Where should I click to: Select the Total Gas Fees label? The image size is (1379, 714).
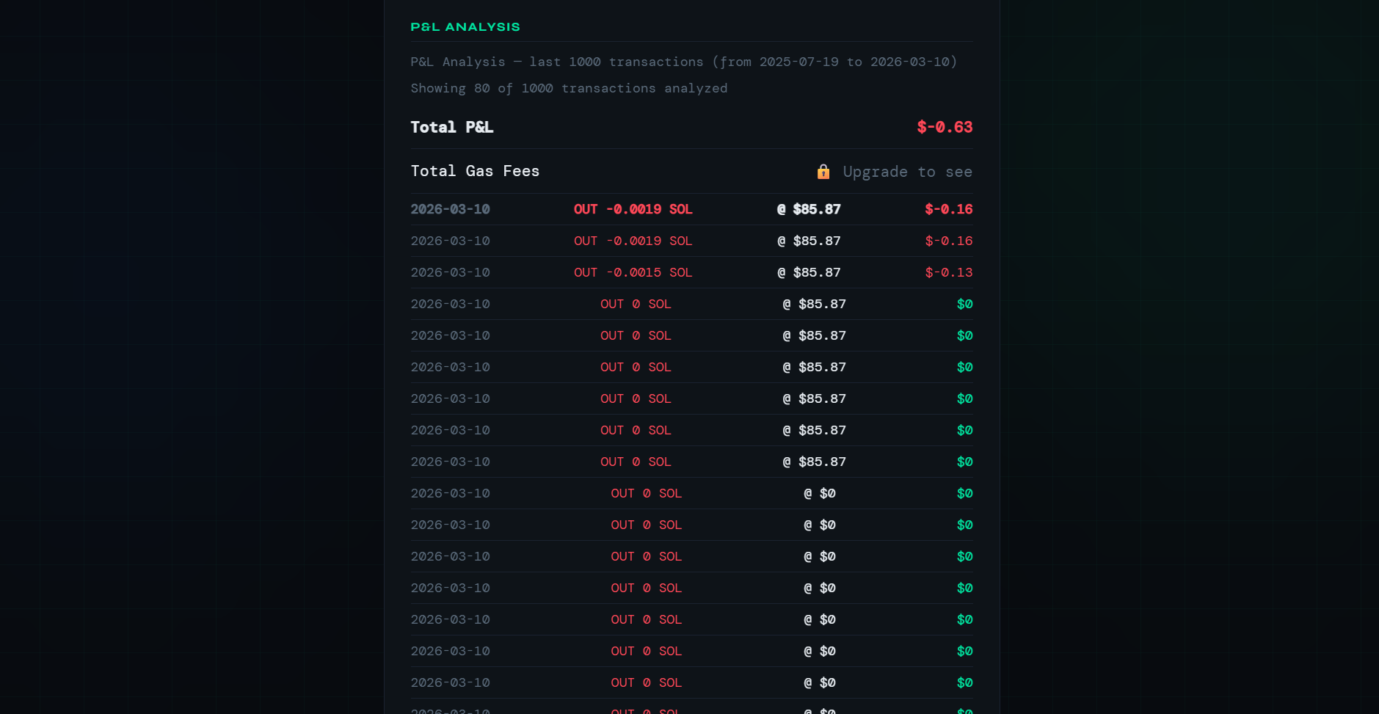[x=475, y=171]
